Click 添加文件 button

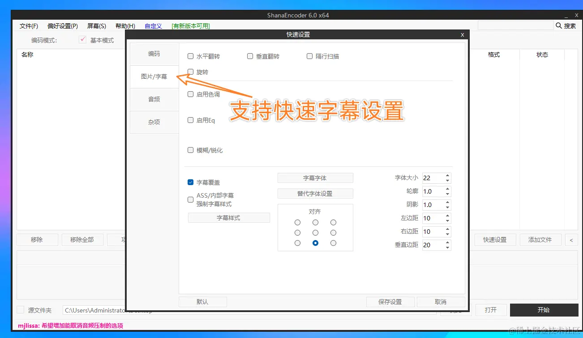pyautogui.click(x=540, y=240)
